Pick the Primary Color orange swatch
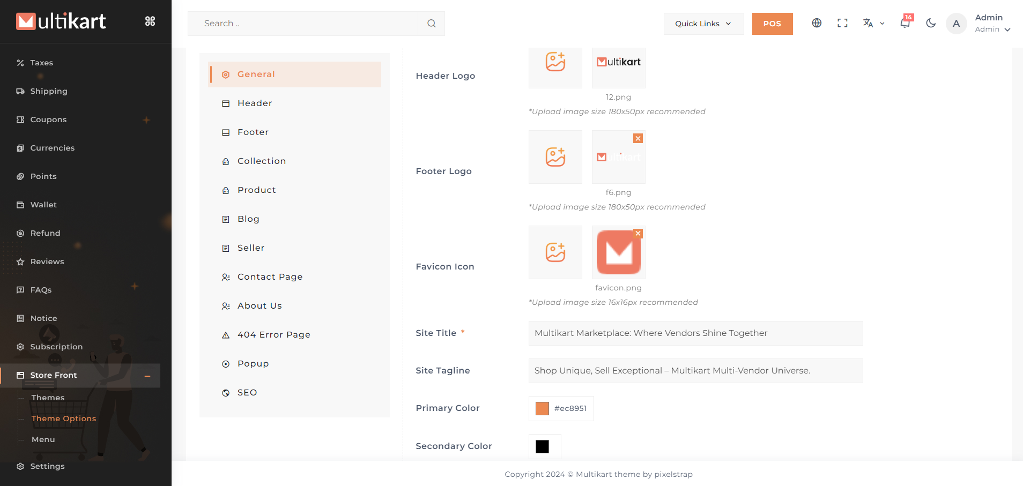Screen dimensions: 1023x486 542,408
